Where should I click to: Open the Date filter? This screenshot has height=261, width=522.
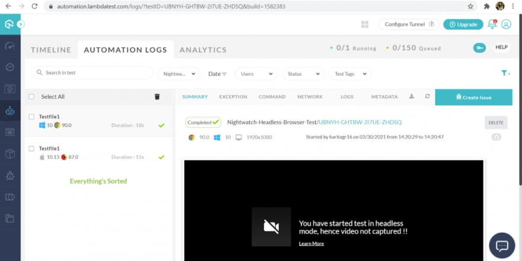[x=217, y=74]
